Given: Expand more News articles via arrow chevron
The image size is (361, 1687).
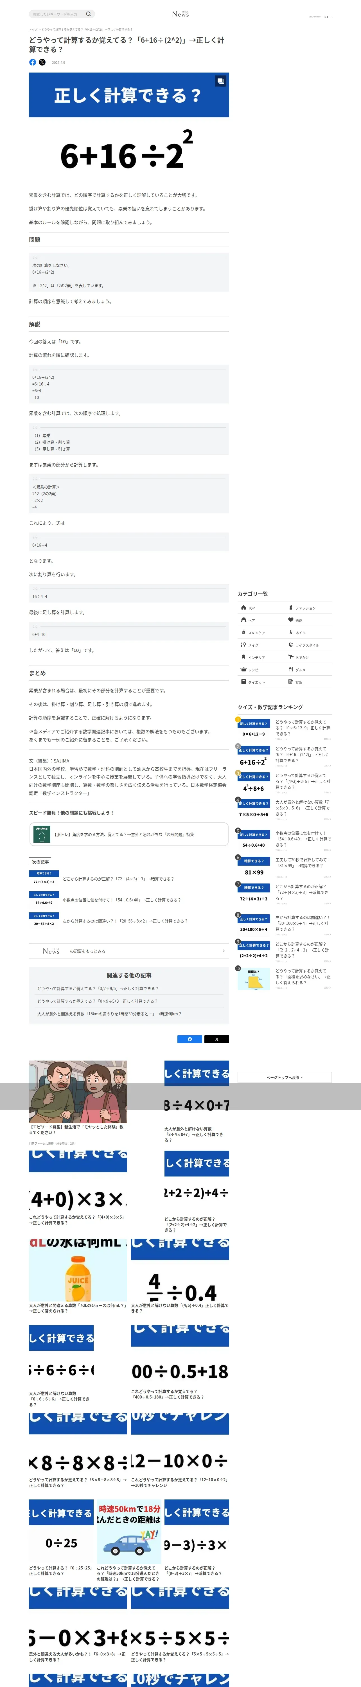Looking at the screenshot, I should [224, 951].
